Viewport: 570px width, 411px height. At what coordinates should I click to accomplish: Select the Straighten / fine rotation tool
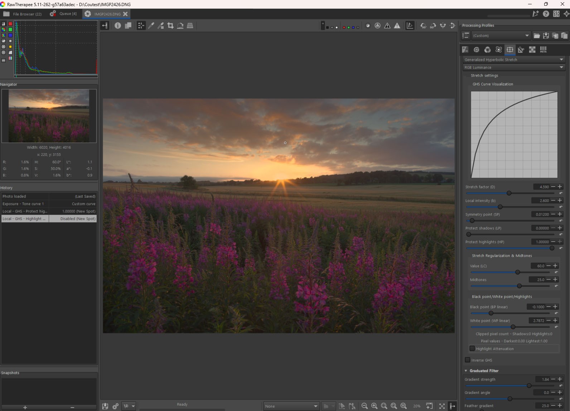180,25
